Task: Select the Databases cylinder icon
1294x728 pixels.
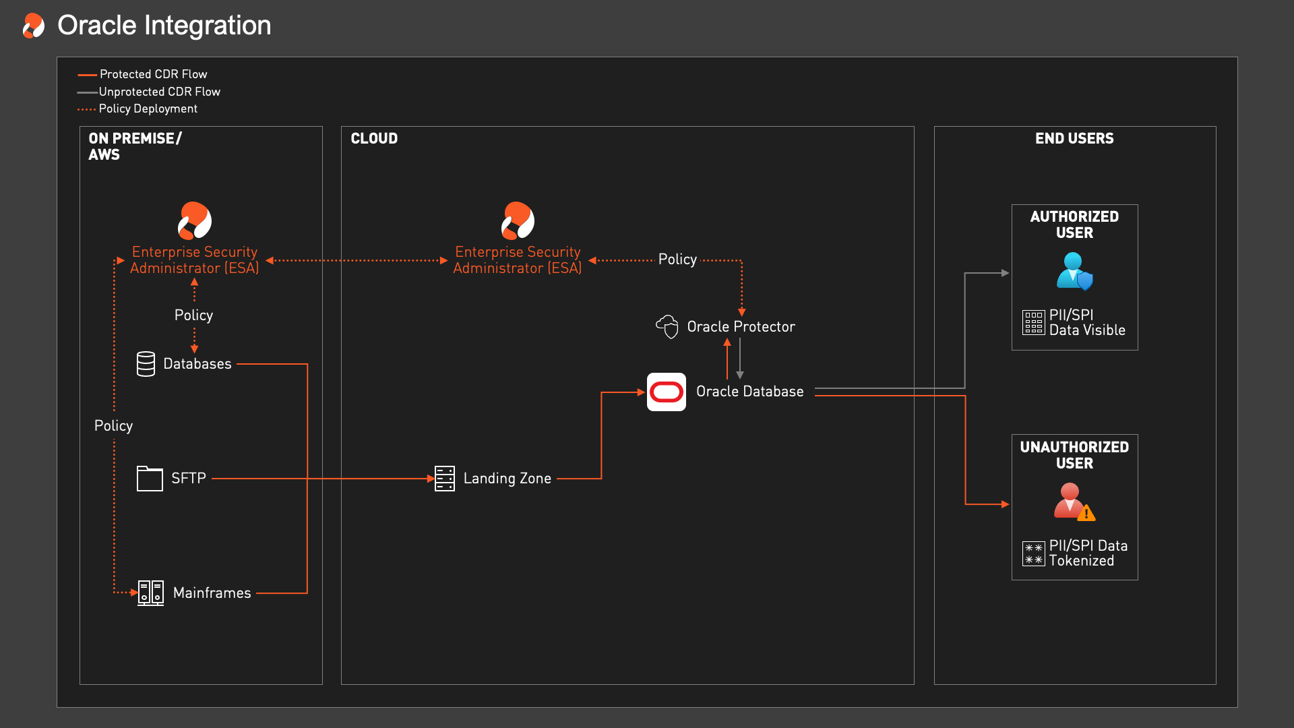Action: tap(146, 364)
